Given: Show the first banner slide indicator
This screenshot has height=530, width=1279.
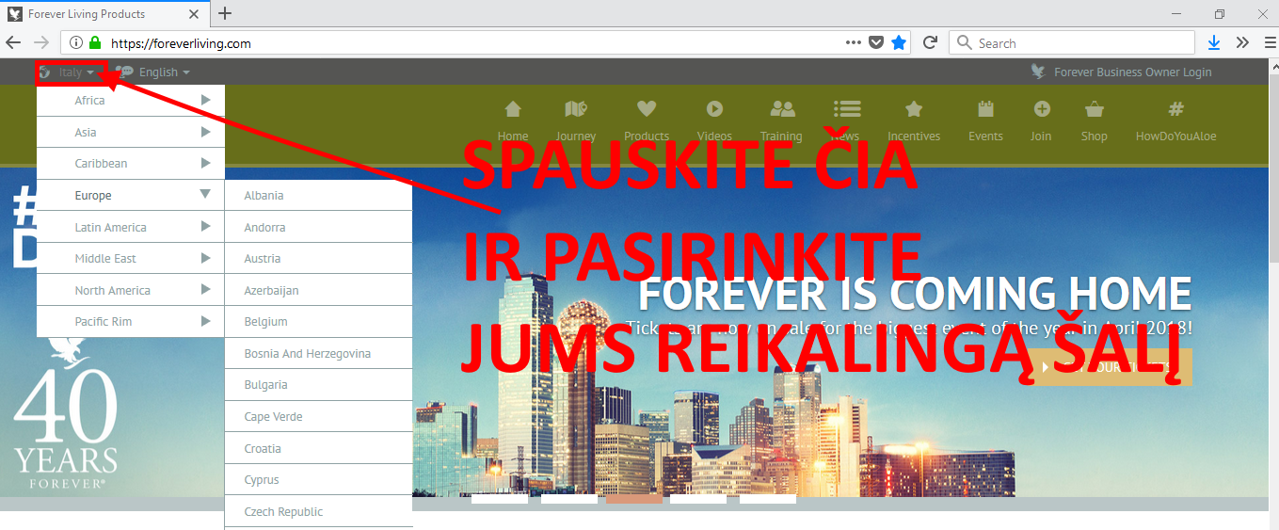Looking at the screenshot, I should point(500,499).
